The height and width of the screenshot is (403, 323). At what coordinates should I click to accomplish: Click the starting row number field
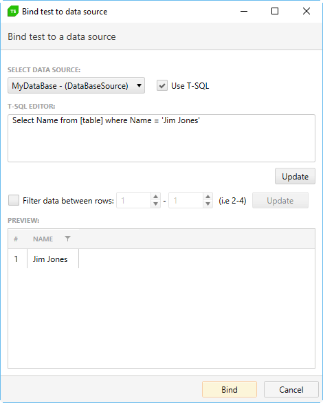(134, 200)
